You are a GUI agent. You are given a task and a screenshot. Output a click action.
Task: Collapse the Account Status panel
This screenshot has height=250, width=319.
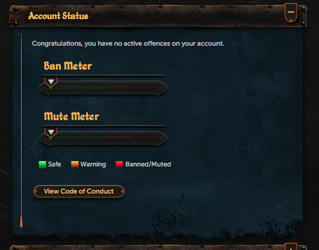coord(291,13)
